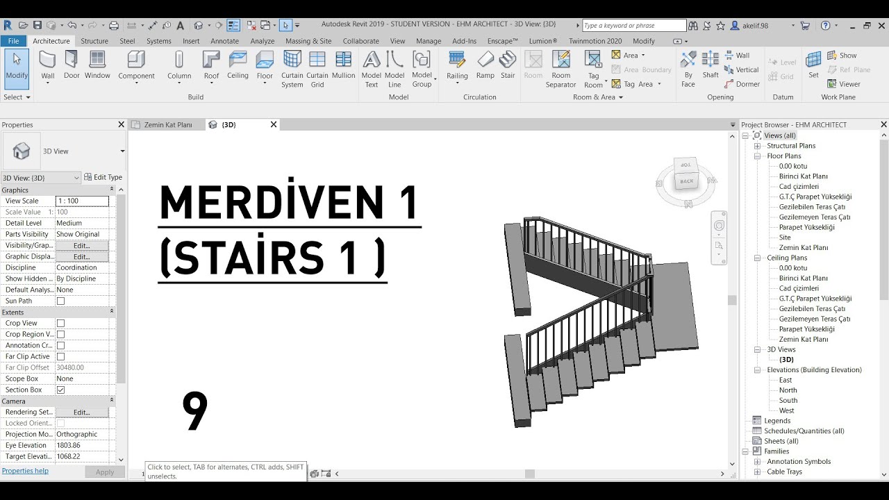Enable the Crop View checkbox
This screenshot has height=500, width=889.
click(60, 323)
